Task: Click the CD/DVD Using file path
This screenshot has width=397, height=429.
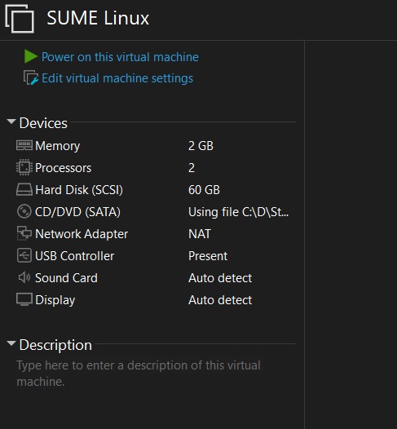Action: pos(238,212)
